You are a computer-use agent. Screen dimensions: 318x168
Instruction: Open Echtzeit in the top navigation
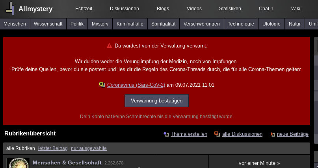84,9
